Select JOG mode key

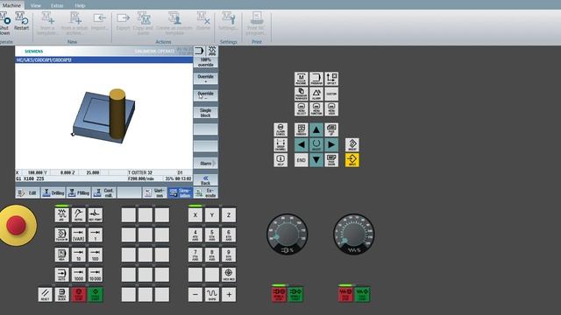(x=61, y=215)
